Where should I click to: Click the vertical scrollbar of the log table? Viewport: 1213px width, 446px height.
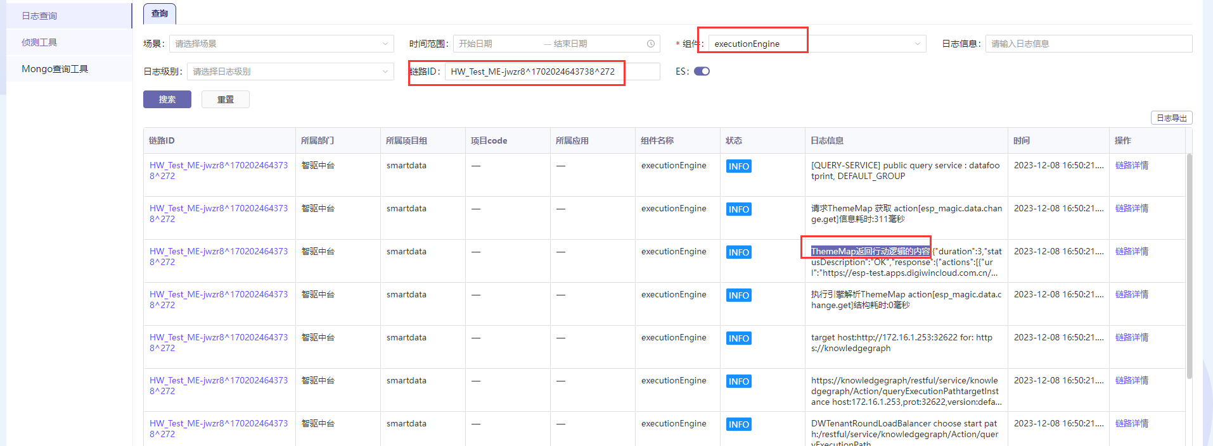(x=1189, y=266)
